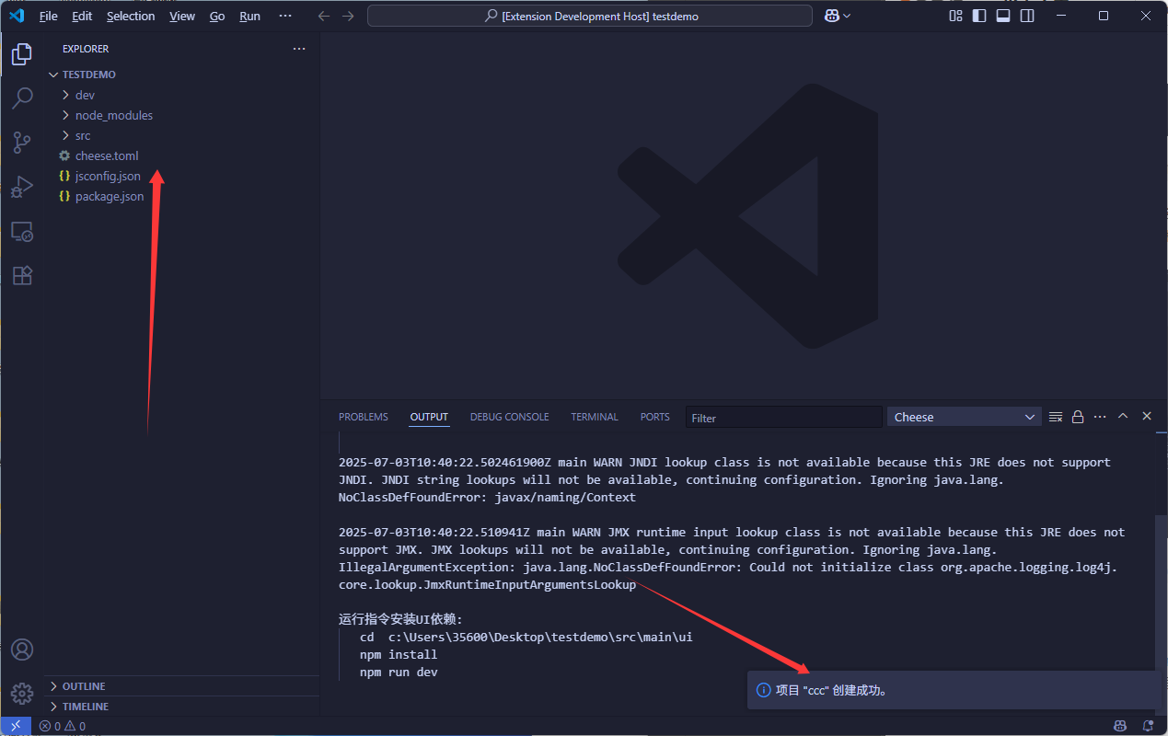Viewport: 1168px width, 736px height.
Task: Go forward using the right arrow
Action: (x=348, y=16)
